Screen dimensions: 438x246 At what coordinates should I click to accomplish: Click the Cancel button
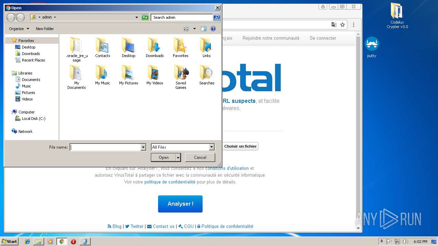[x=200, y=158]
